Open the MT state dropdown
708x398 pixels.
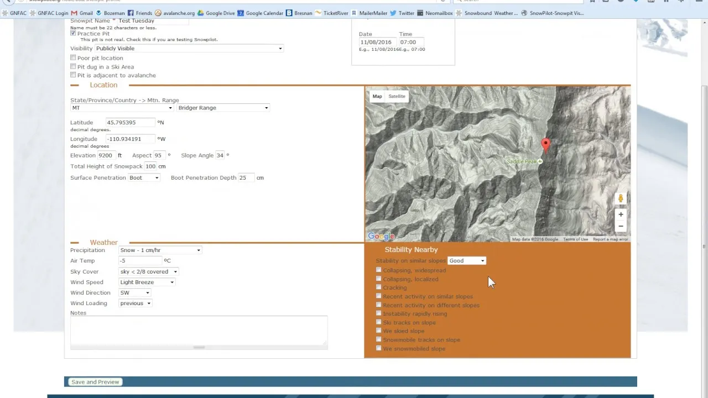[x=122, y=108]
